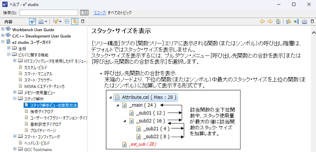Open 基数設定ダイアログ topic
This screenshot has width=316, height=152.
point(46,124)
